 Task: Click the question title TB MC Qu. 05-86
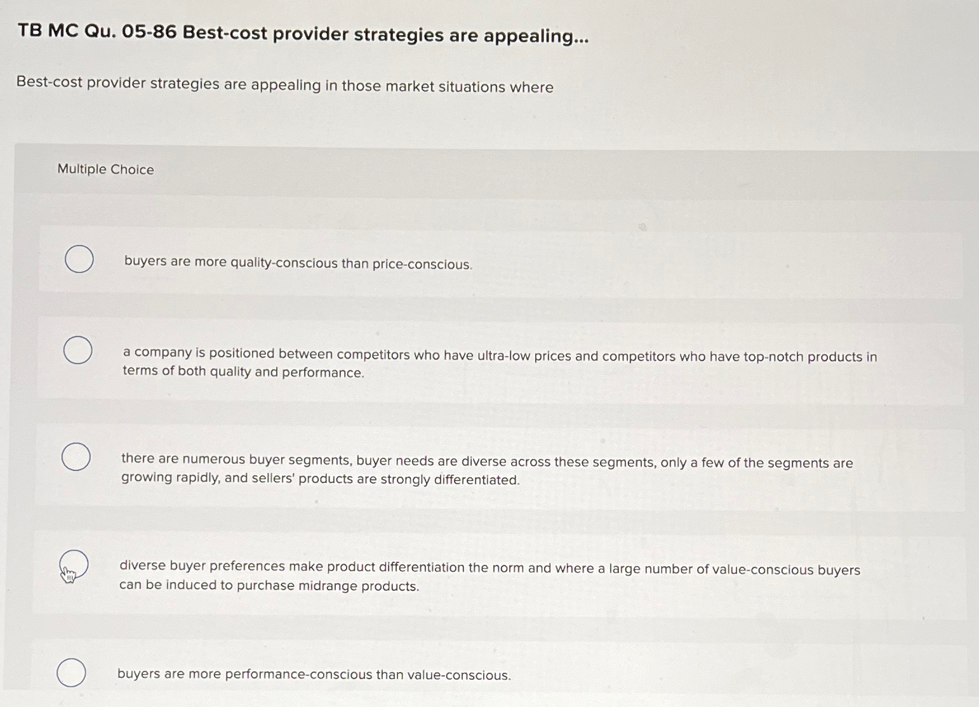tap(303, 35)
